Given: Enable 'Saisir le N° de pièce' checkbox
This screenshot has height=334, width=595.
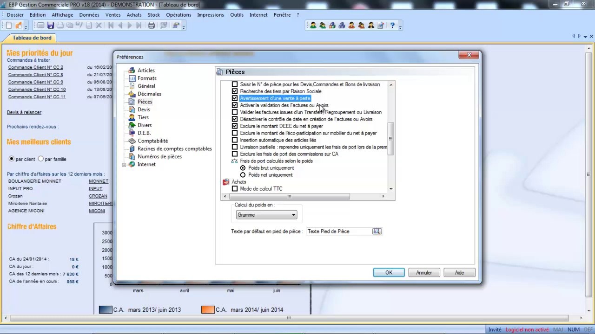Looking at the screenshot, I should pos(235,84).
